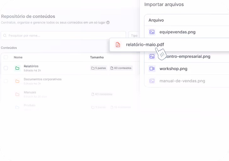Click the help icon beside the repository subtitle
The width and height of the screenshot is (229, 161).
click(x=108, y=22)
